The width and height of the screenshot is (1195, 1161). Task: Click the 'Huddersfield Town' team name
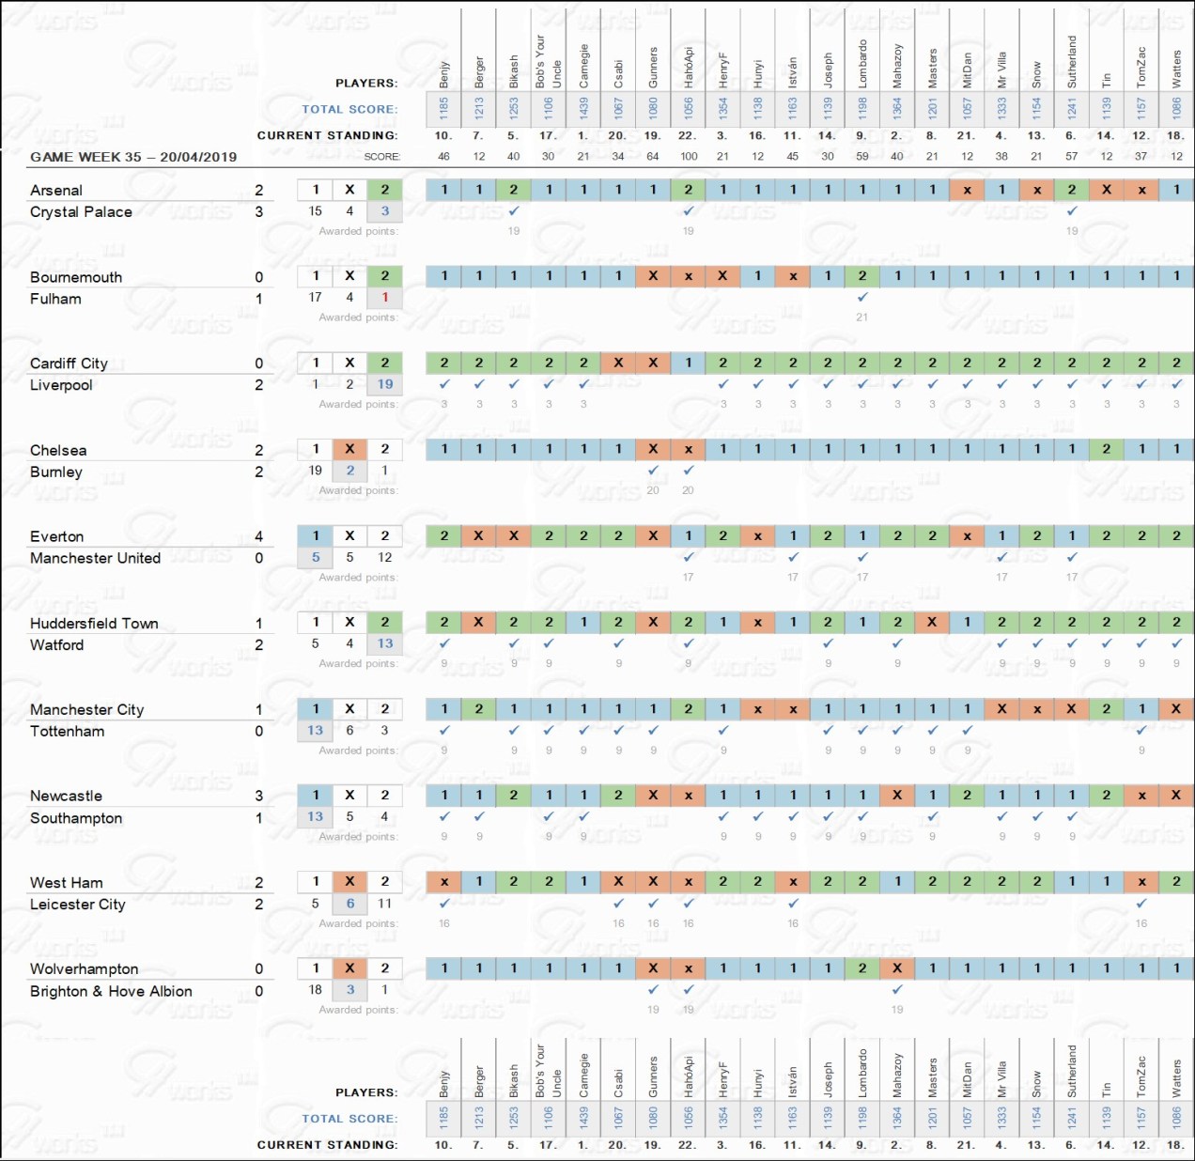[94, 623]
